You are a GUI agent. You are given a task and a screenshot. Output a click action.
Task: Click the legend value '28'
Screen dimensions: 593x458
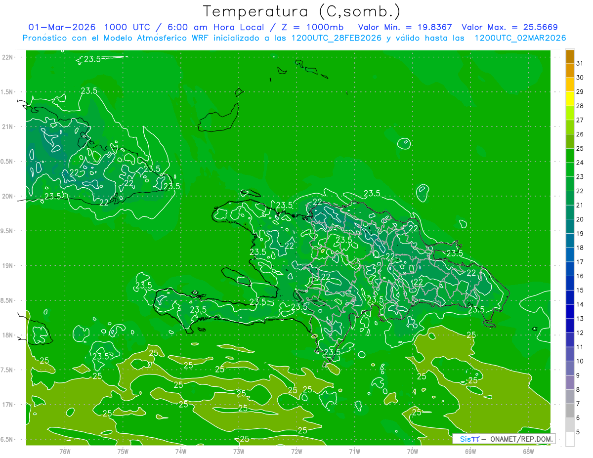click(x=580, y=106)
